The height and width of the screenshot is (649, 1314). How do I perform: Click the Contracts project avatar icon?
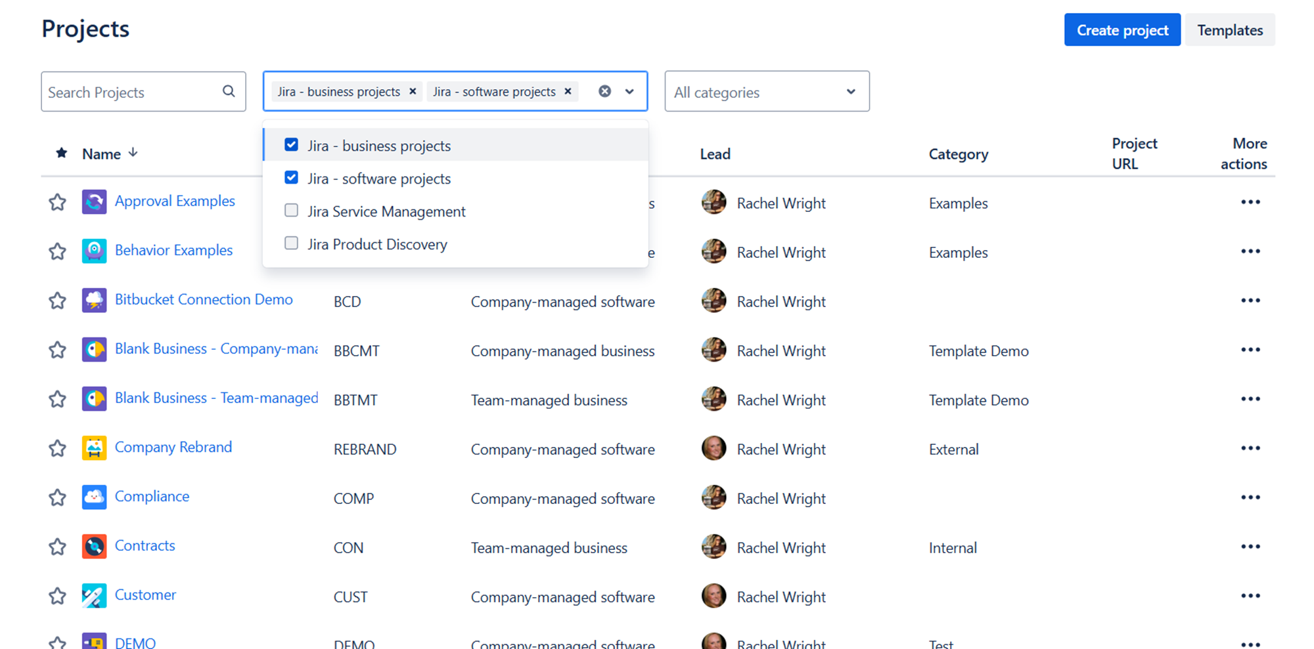(94, 546)
